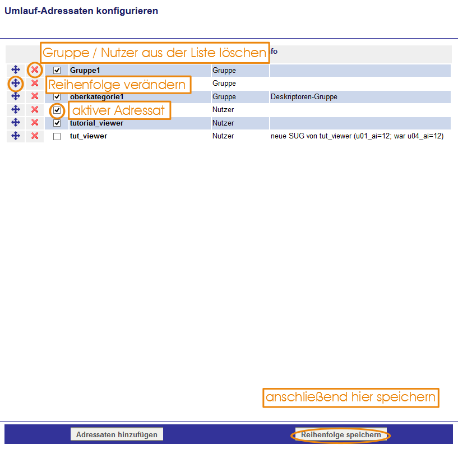
Task: Delete Gruppe1 from the recipient list
Action: point(35,70)
